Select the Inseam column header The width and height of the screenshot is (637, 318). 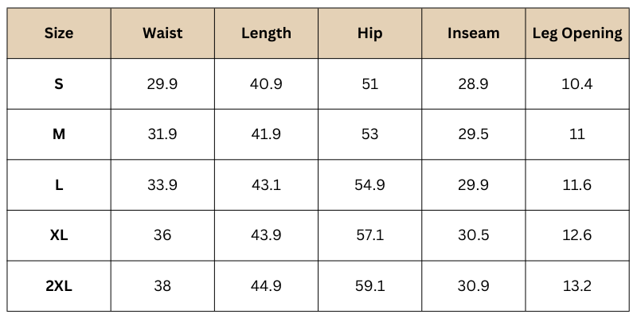click(x=474, y=33)
